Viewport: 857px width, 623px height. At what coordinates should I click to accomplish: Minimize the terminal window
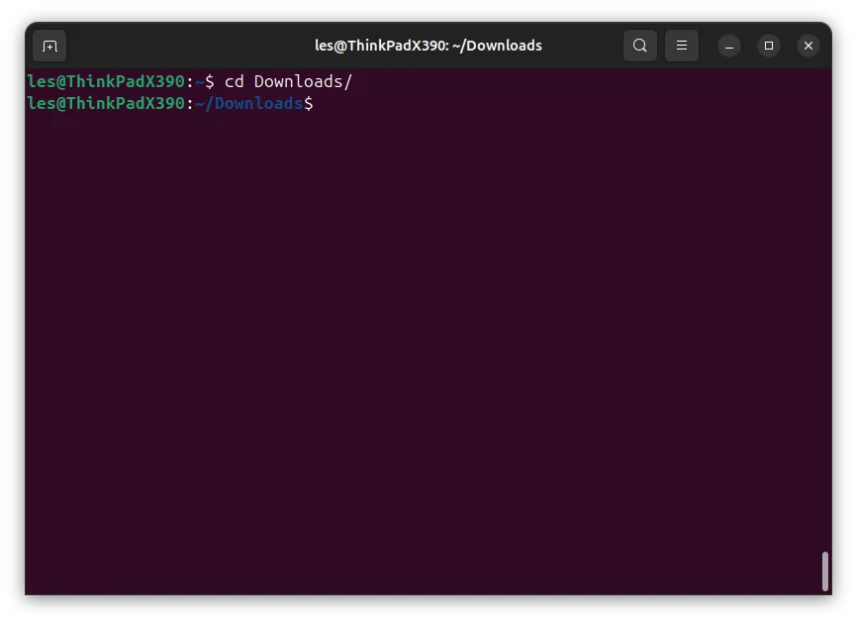click(729, 46)
